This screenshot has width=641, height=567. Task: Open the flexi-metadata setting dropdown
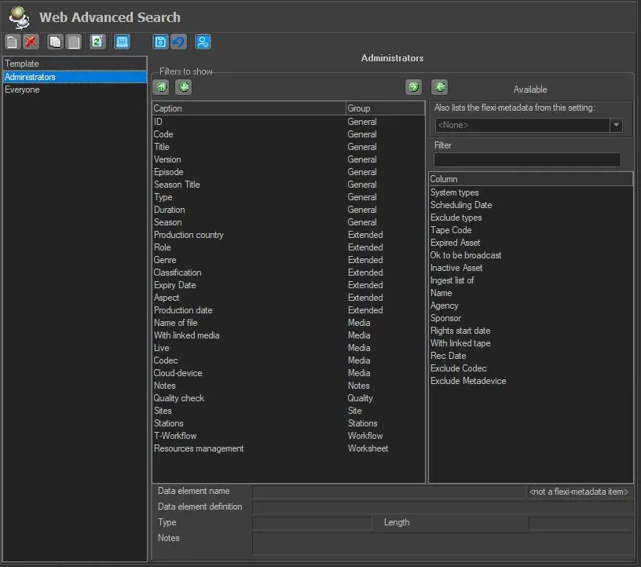tap(616, 126)
